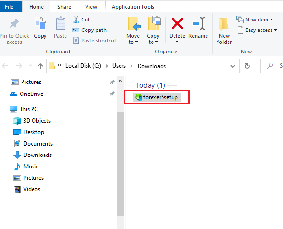Select the forexer5setup installer file
This screenshot has height=229, width=283.
157,97
